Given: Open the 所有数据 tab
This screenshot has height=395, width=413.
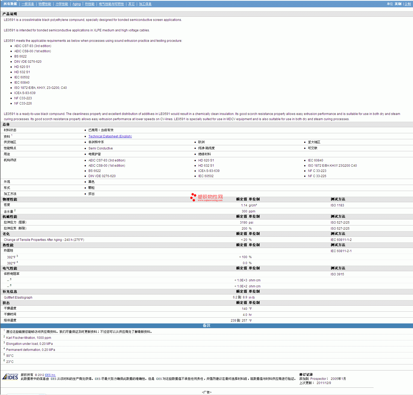Looking at the screenshot, I should coord(10,4).
